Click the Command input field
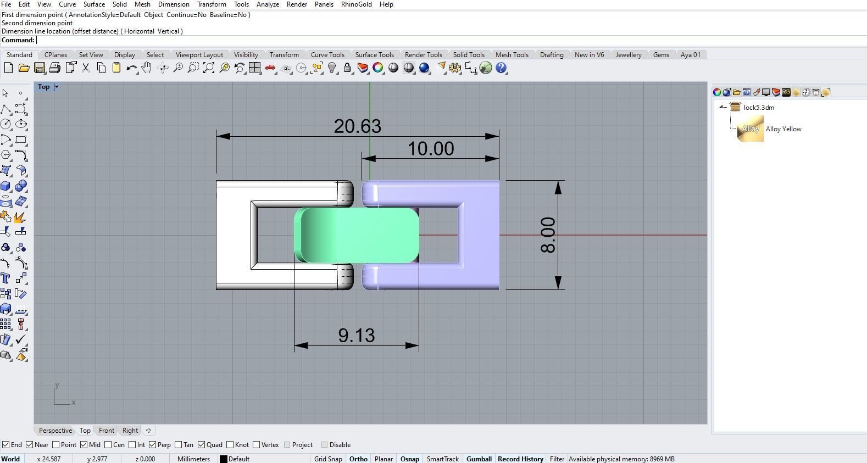The height and width of the screenshot is (463, 867). [451, 40]
